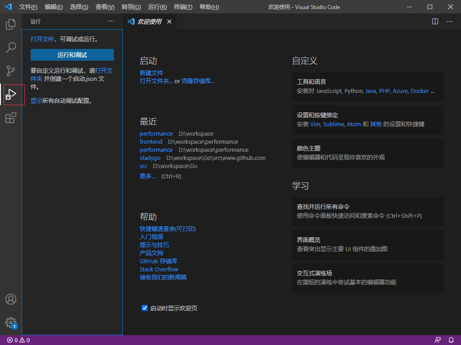Screen dimensions: 461x345
Task: Open recent src folder
Action: pyautogui.click(x=143, y=166)
